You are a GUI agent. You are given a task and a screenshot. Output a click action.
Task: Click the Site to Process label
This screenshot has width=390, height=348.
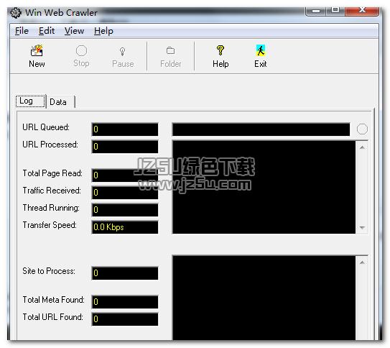[x=49, y=271]
